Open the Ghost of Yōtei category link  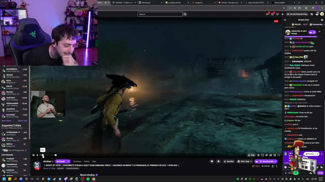(49, 168)
